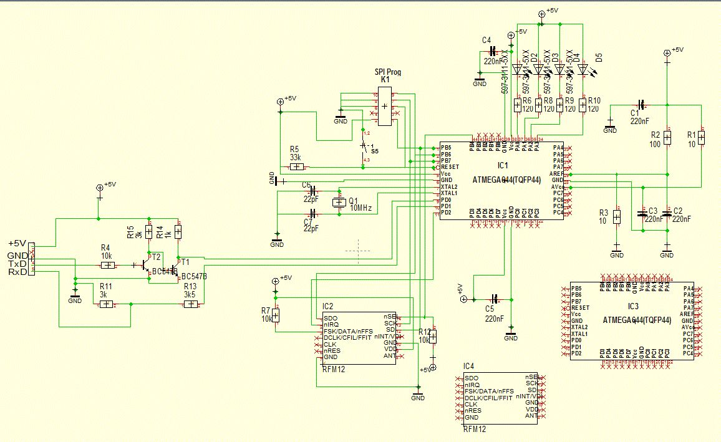This screenshot has width=721, height=442.
Task: Select resistor R2 100 symbol
Action: [667, 137]
